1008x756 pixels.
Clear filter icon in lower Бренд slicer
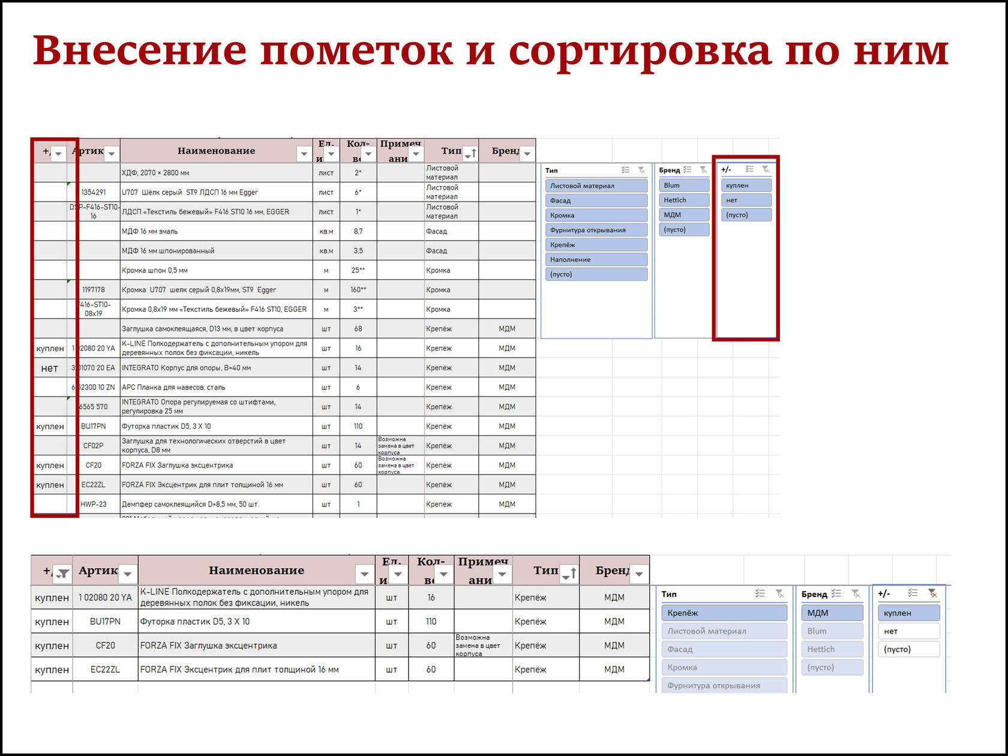(856, 593)
